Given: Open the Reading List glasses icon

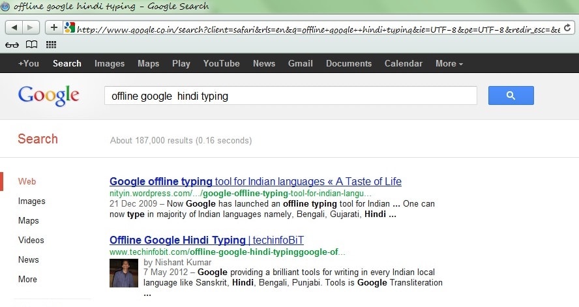Looking at the screenshot, I should [x=12, y=45].
